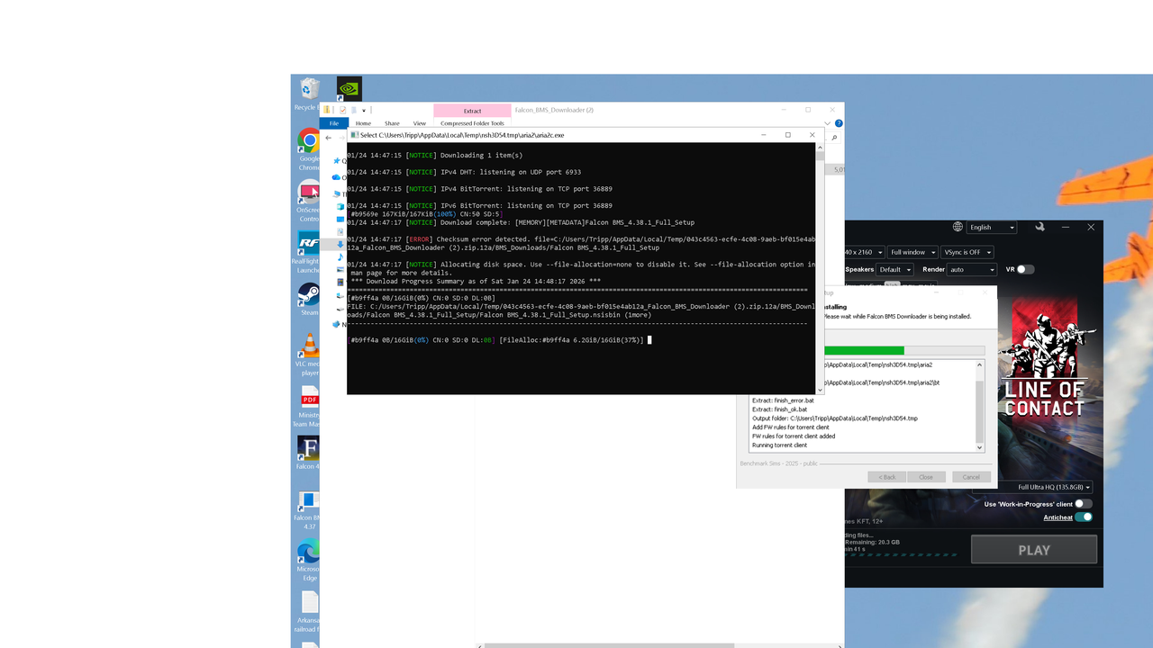Launch the Microsoft Edge desktop shortcut
Viewport: 1153px width, 648px height.
pyautogui.click(x=309, y=560)
